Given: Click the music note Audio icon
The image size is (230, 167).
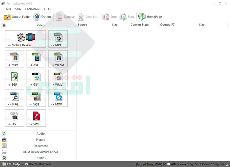Looking at the screenshot, I should [4, 134].
